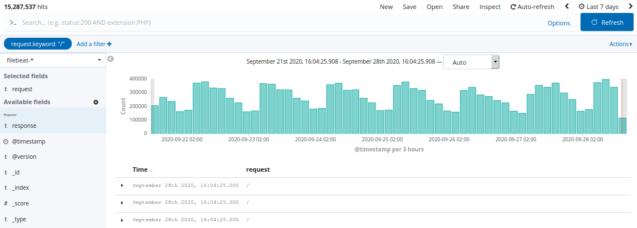Collapse the fields sidebar with arrow icon

(x=111, y=59)
